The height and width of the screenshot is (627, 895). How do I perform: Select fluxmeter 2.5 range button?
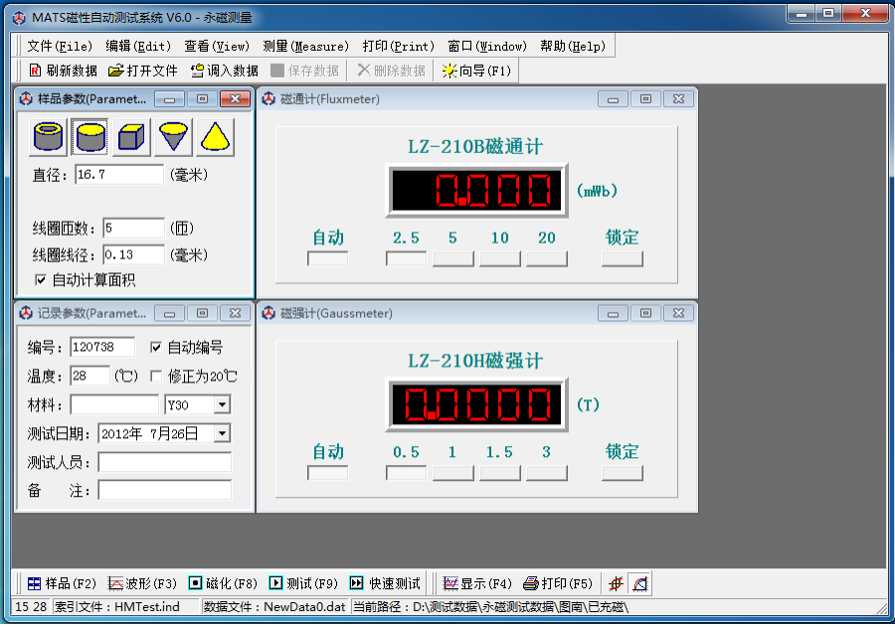click(x=406, y=259)
